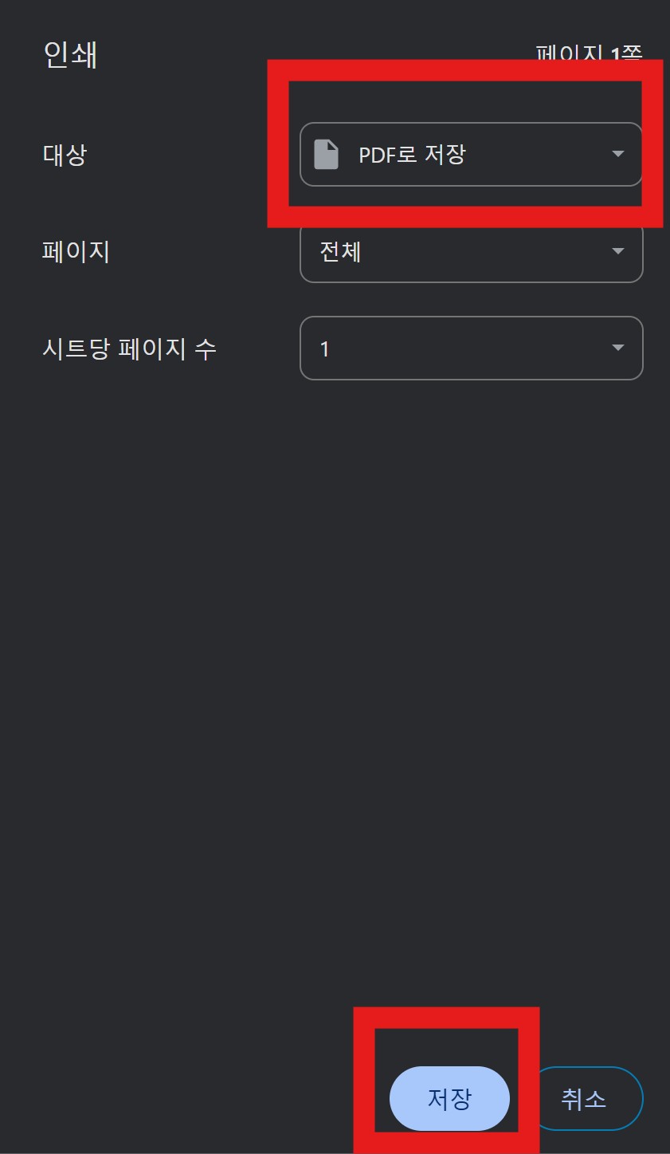Click the '저장' save button

coord(449,1097)
